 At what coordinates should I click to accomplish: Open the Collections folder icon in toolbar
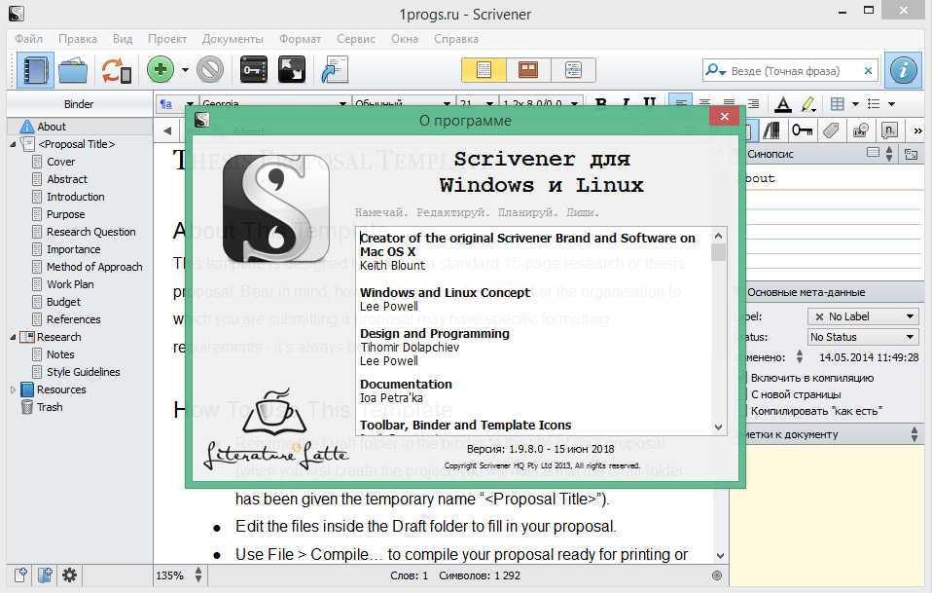coord(73,70)
